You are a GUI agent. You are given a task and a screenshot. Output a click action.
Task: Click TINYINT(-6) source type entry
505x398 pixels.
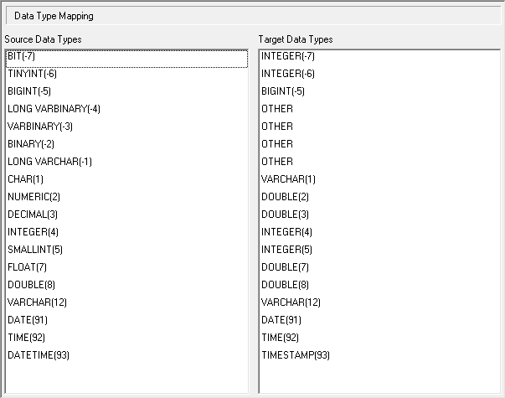click(x=32, y=74)
